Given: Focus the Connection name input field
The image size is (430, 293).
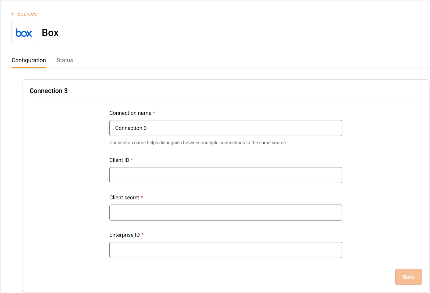Looking at the screenshot, I should [225, 128].
